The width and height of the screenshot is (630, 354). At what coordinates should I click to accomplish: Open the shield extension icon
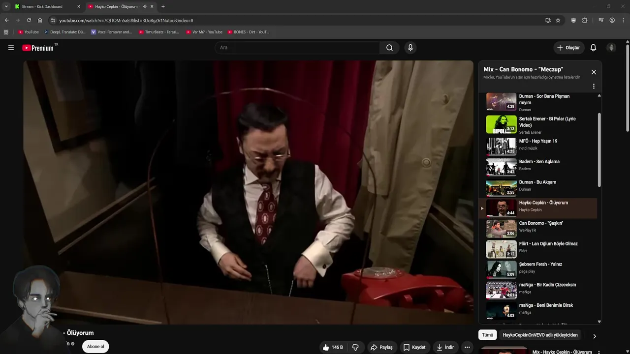573,20
